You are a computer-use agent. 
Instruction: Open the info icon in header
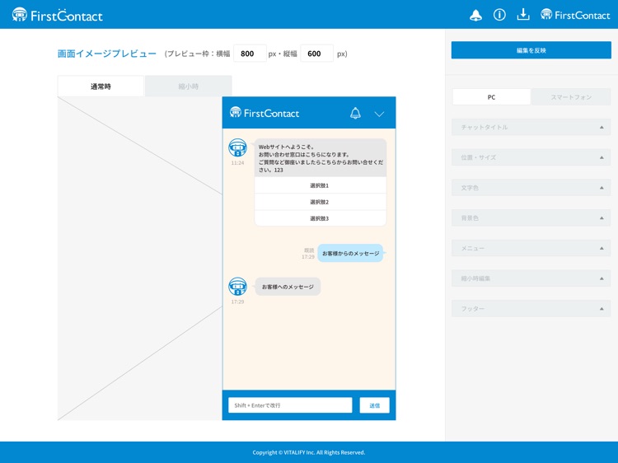click(499, 15)
